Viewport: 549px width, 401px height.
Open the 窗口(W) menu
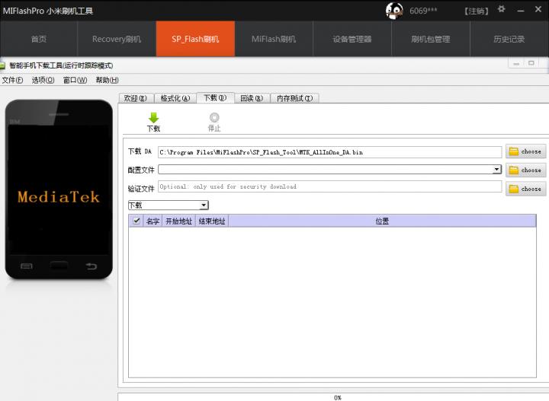coord(75,80)
